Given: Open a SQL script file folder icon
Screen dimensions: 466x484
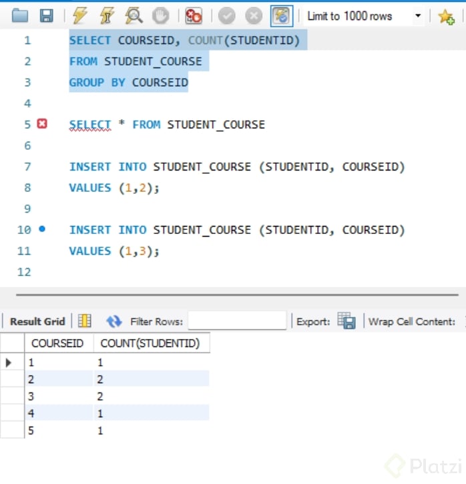Looking at the screenshot, I should pos(20,16).
